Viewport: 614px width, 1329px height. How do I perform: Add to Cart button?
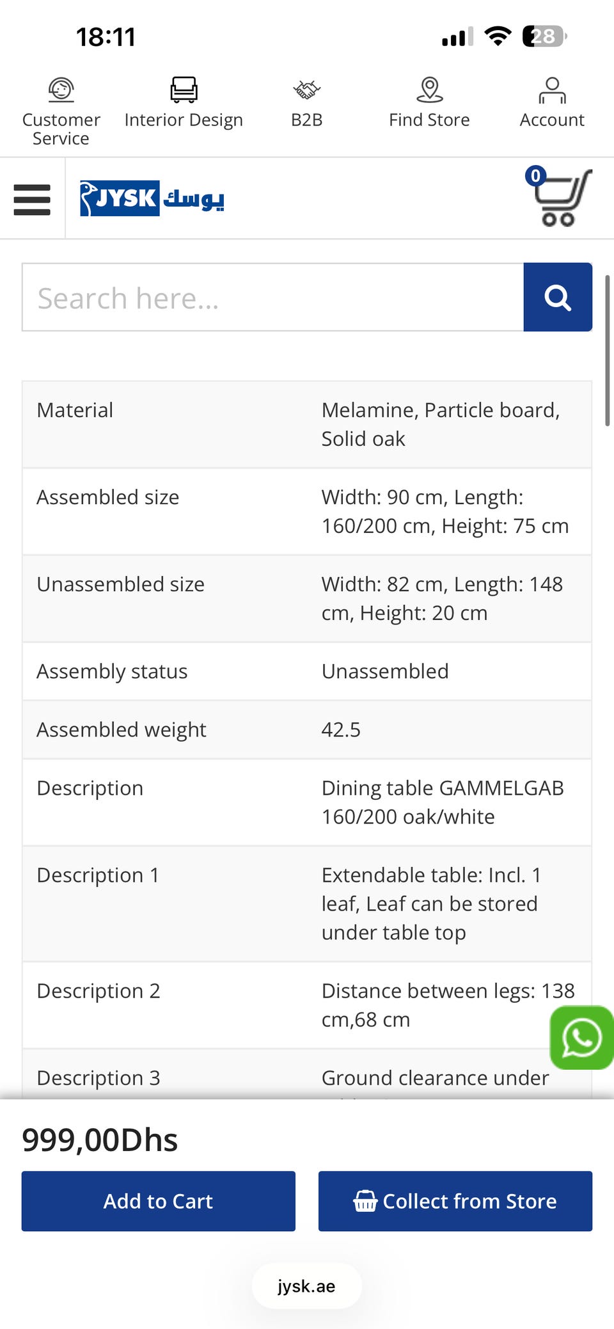coord(159,1201)
